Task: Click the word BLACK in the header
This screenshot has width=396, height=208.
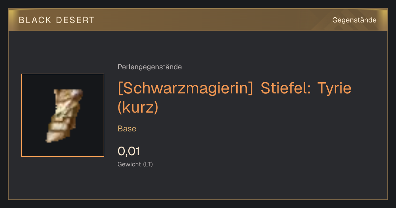Action: tap(35, 20)
